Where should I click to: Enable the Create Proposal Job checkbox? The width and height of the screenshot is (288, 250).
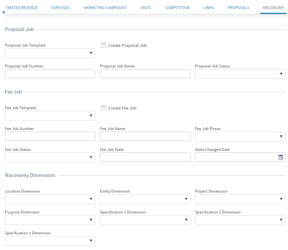coord(104,45)
